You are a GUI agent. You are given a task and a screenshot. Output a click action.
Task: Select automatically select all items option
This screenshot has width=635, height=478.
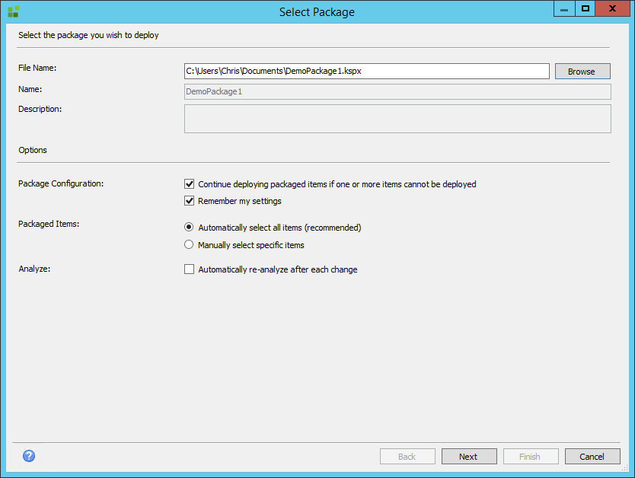click(190, 228)
